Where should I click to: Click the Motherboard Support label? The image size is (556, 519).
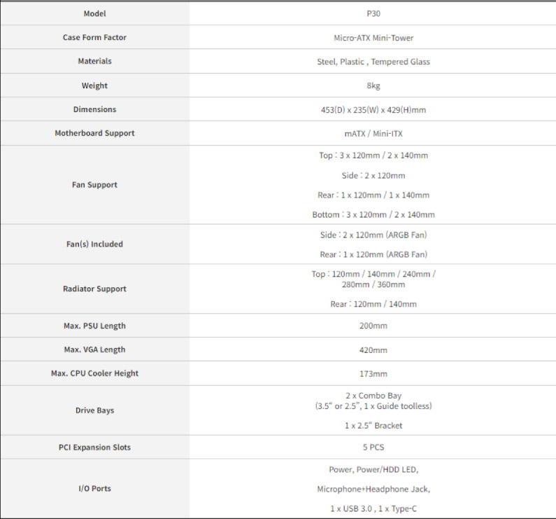point(94,133)
